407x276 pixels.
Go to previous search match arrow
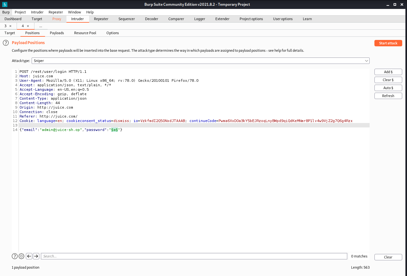point(29,256)
